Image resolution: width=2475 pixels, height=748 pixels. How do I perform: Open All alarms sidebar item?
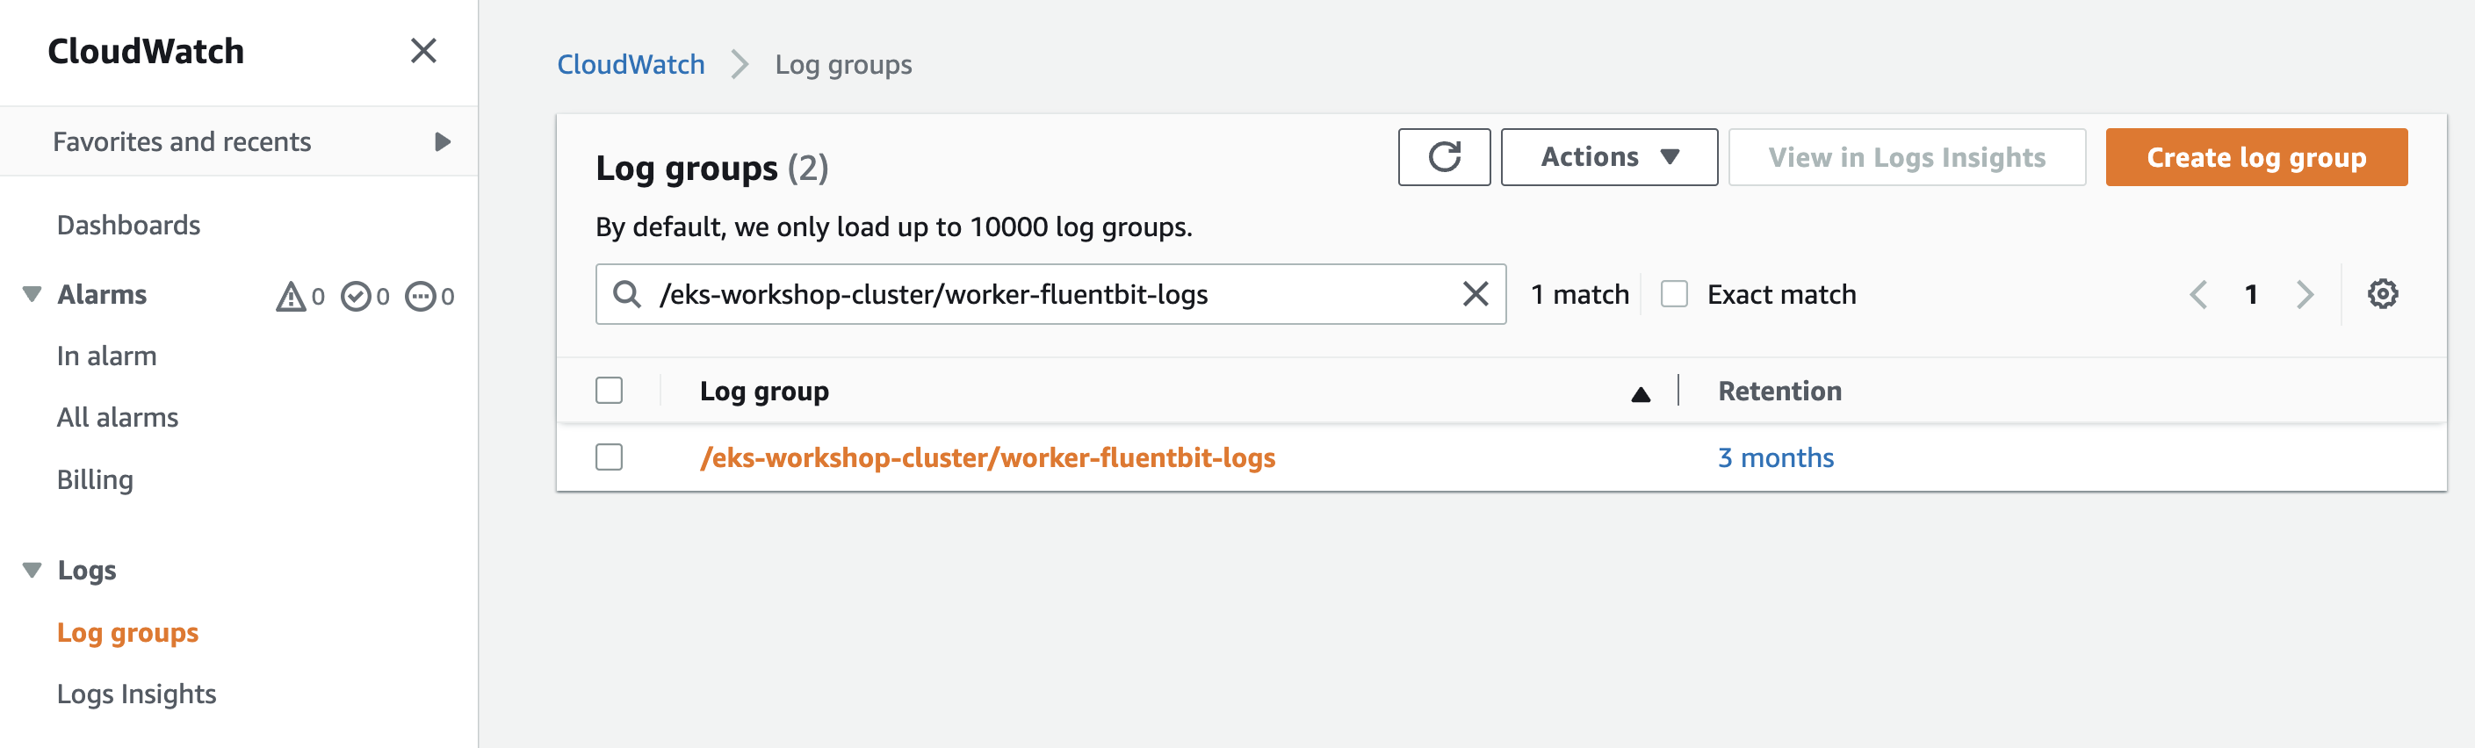click(x=117, y=418)
